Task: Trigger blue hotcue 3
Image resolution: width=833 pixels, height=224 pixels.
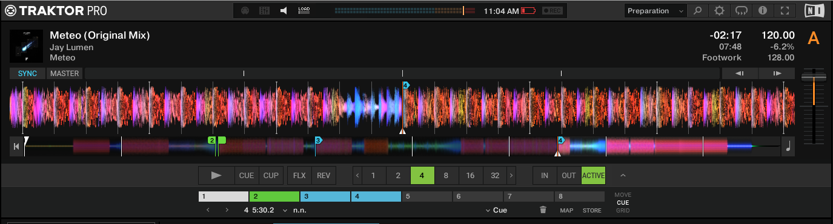Action: [x=325, y=196]
